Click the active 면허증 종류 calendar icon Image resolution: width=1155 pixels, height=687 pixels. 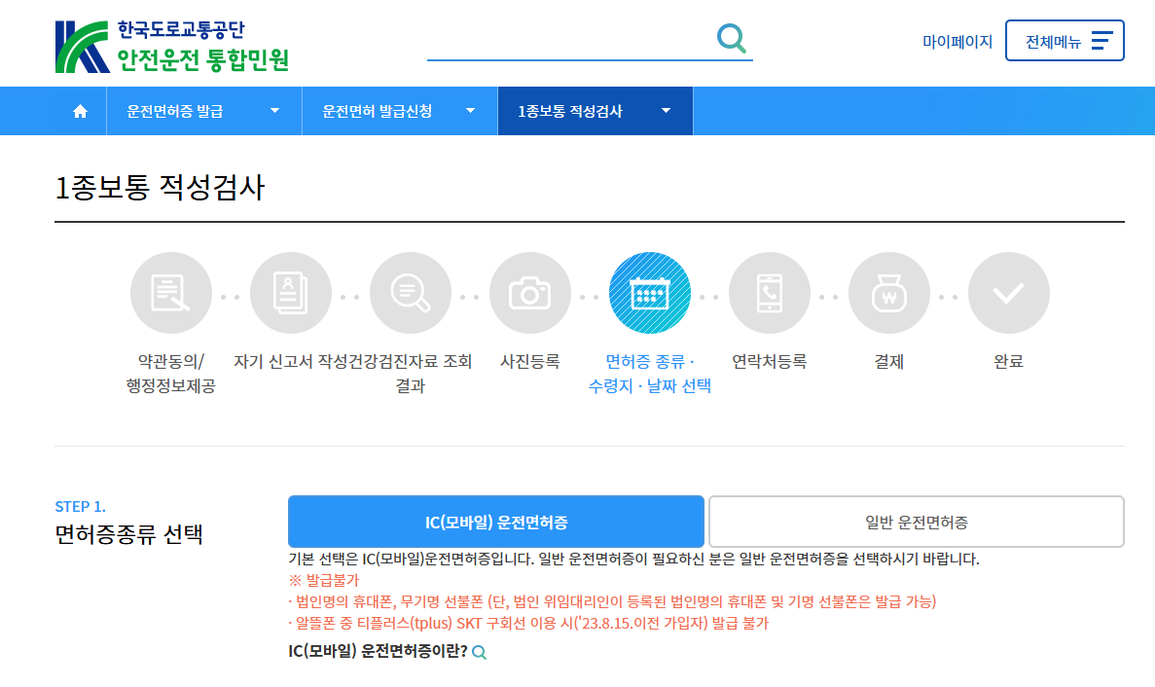[x=650, y=292]
